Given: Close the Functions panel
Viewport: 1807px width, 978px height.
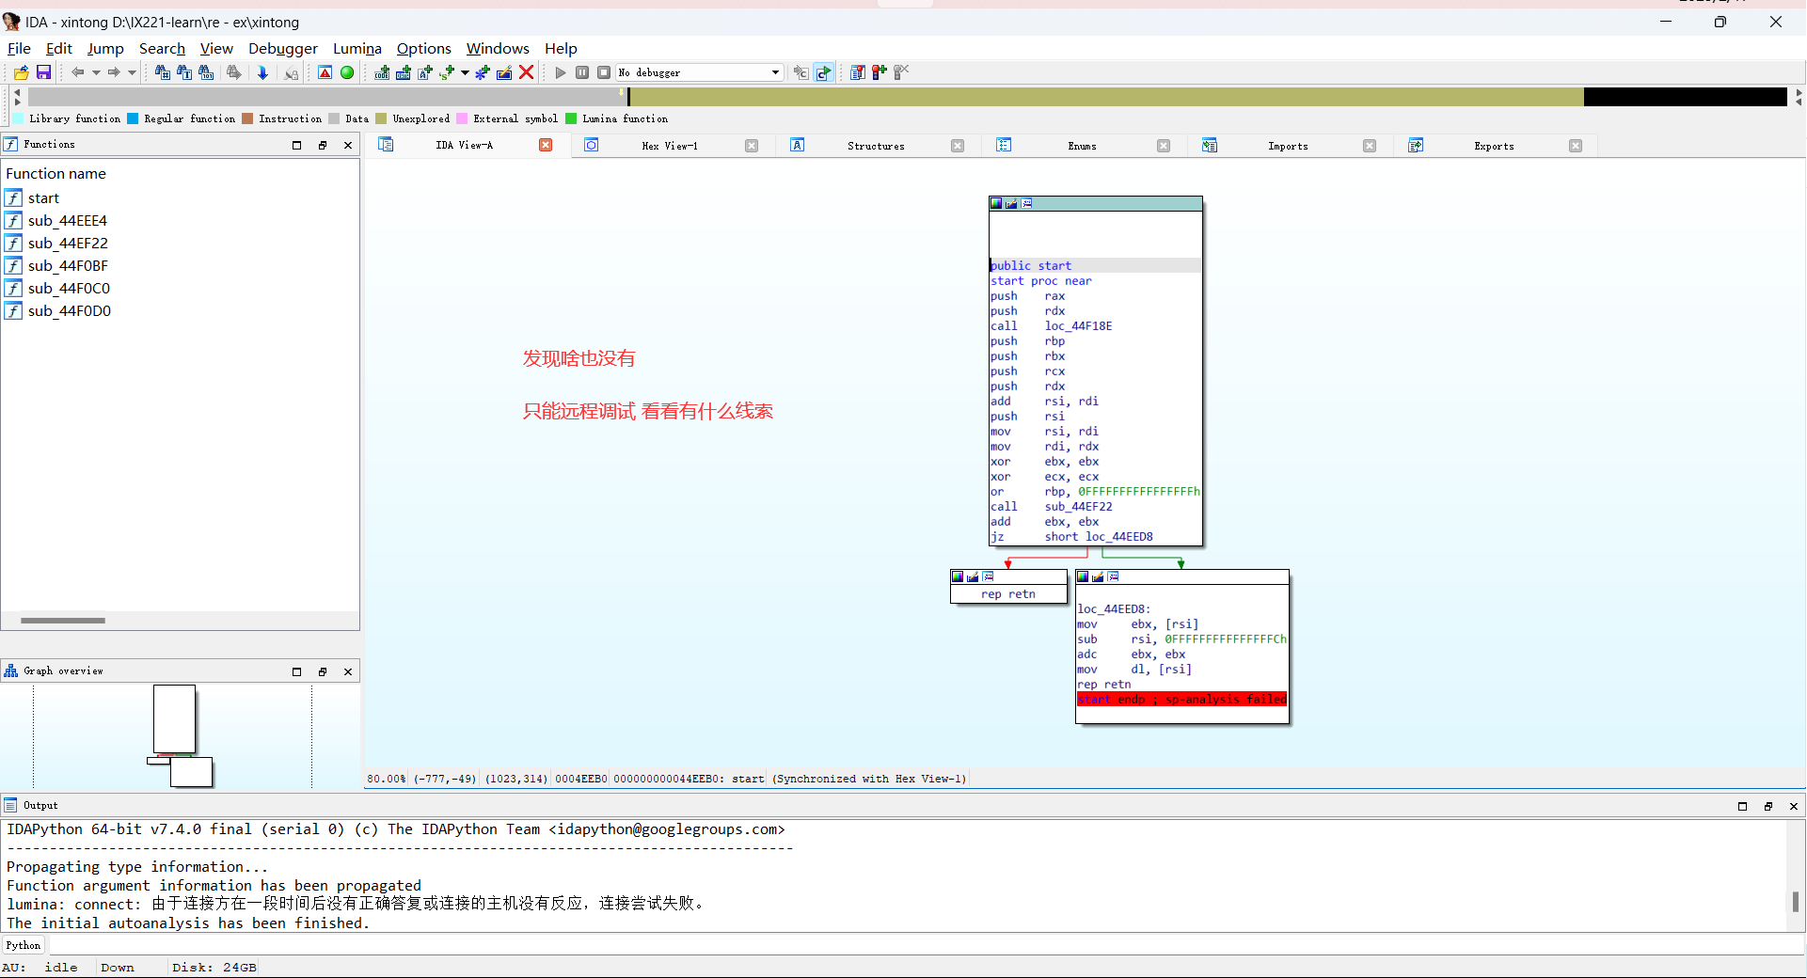Looking at the screenshot, I should pos(348,145).
